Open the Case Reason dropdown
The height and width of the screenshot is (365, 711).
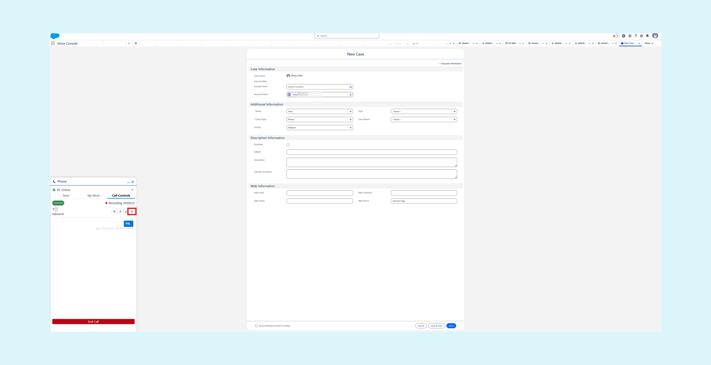(424, 120)
